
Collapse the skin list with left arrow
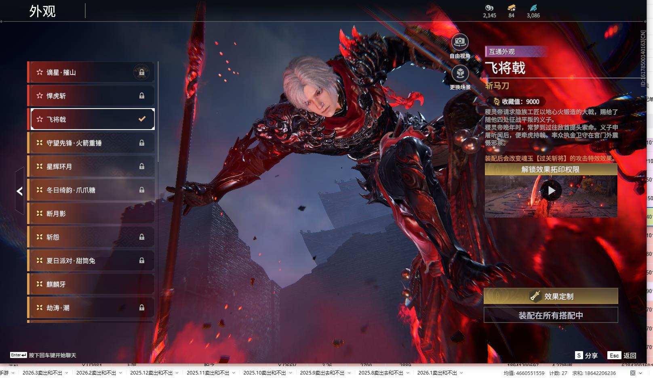coord(19,191)
